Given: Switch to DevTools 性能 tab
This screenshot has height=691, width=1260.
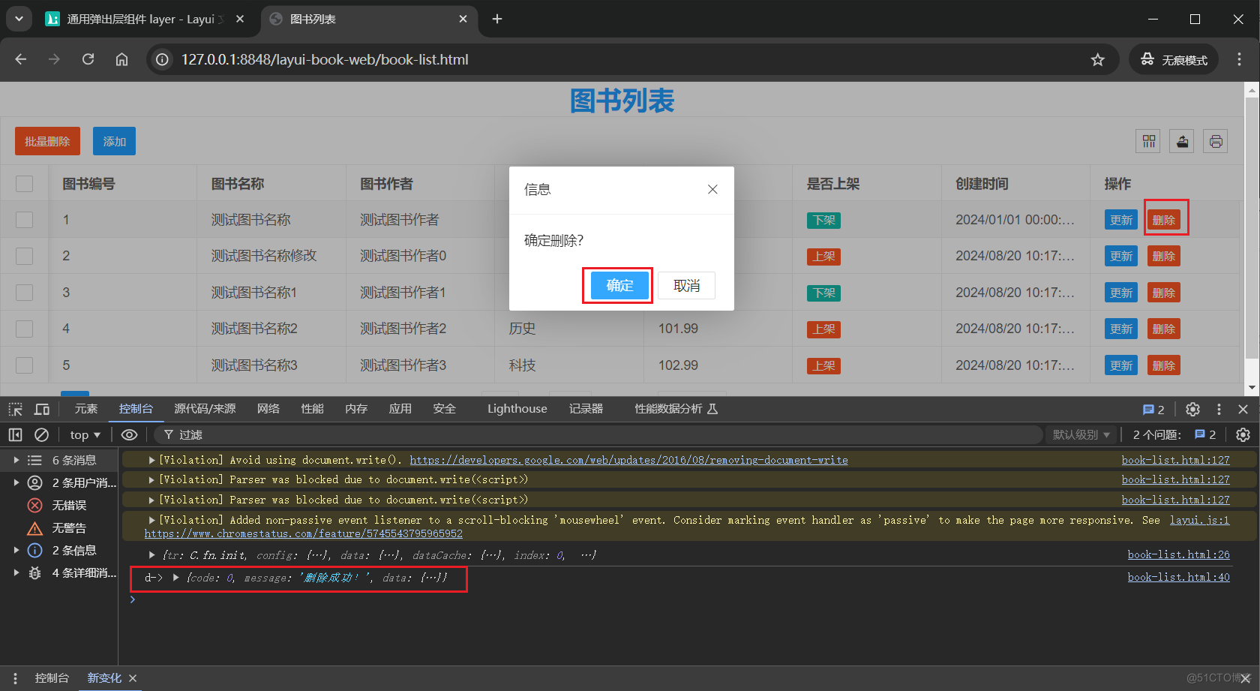Looking at the screenshot, I should point(312,409).
